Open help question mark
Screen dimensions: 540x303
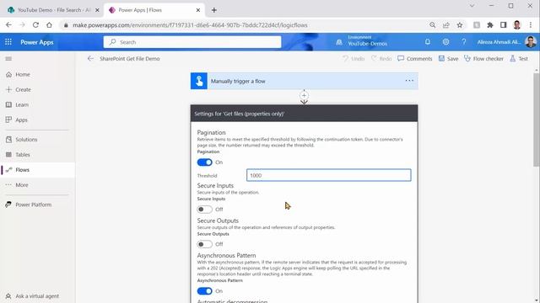[x=464, y=42]
